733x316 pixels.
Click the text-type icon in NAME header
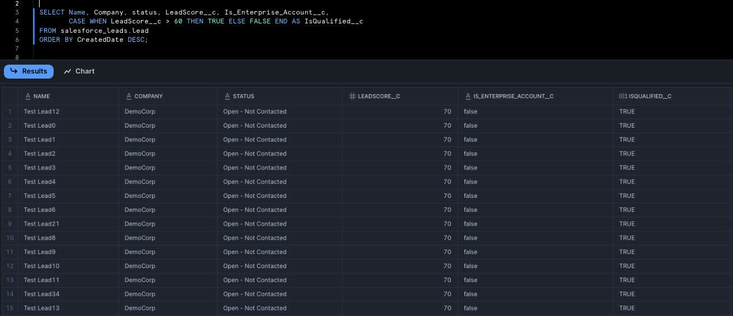pyautogui.click(x=28, y=96)
